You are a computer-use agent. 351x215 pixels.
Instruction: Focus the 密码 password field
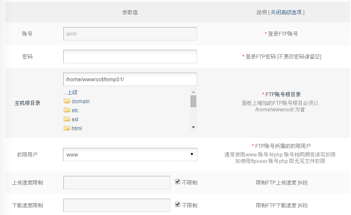click(130, 56)
